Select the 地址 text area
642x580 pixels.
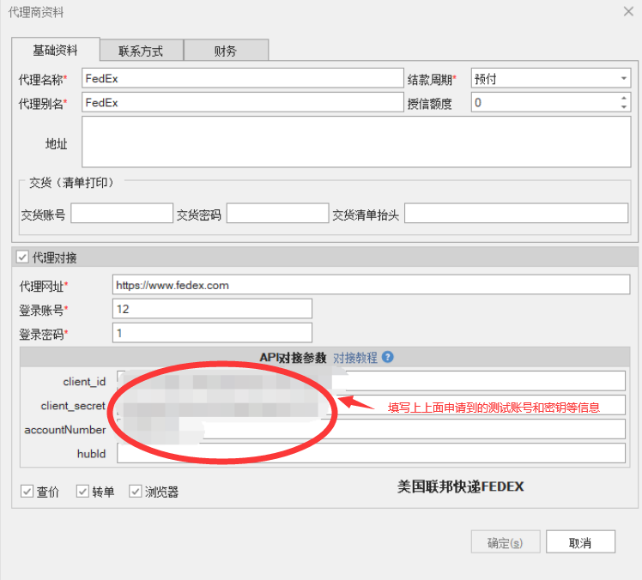coord(355,142)
